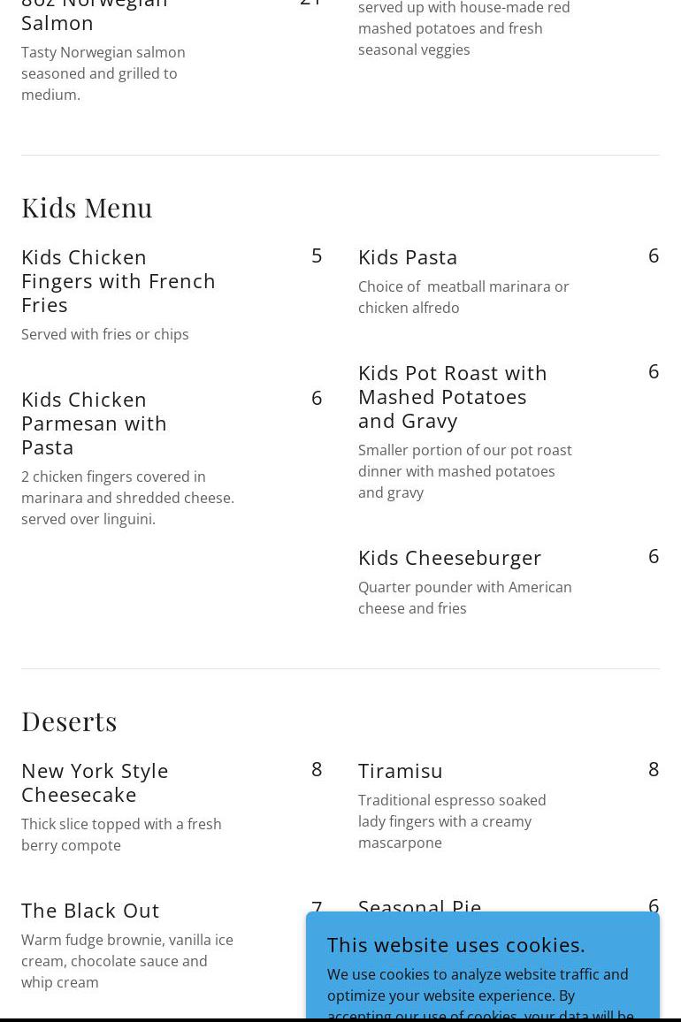The width and height of the screenshot is (681, 1022).
Task: Click the Tasty Norwegian salmon description
Action: coord(103,73)
